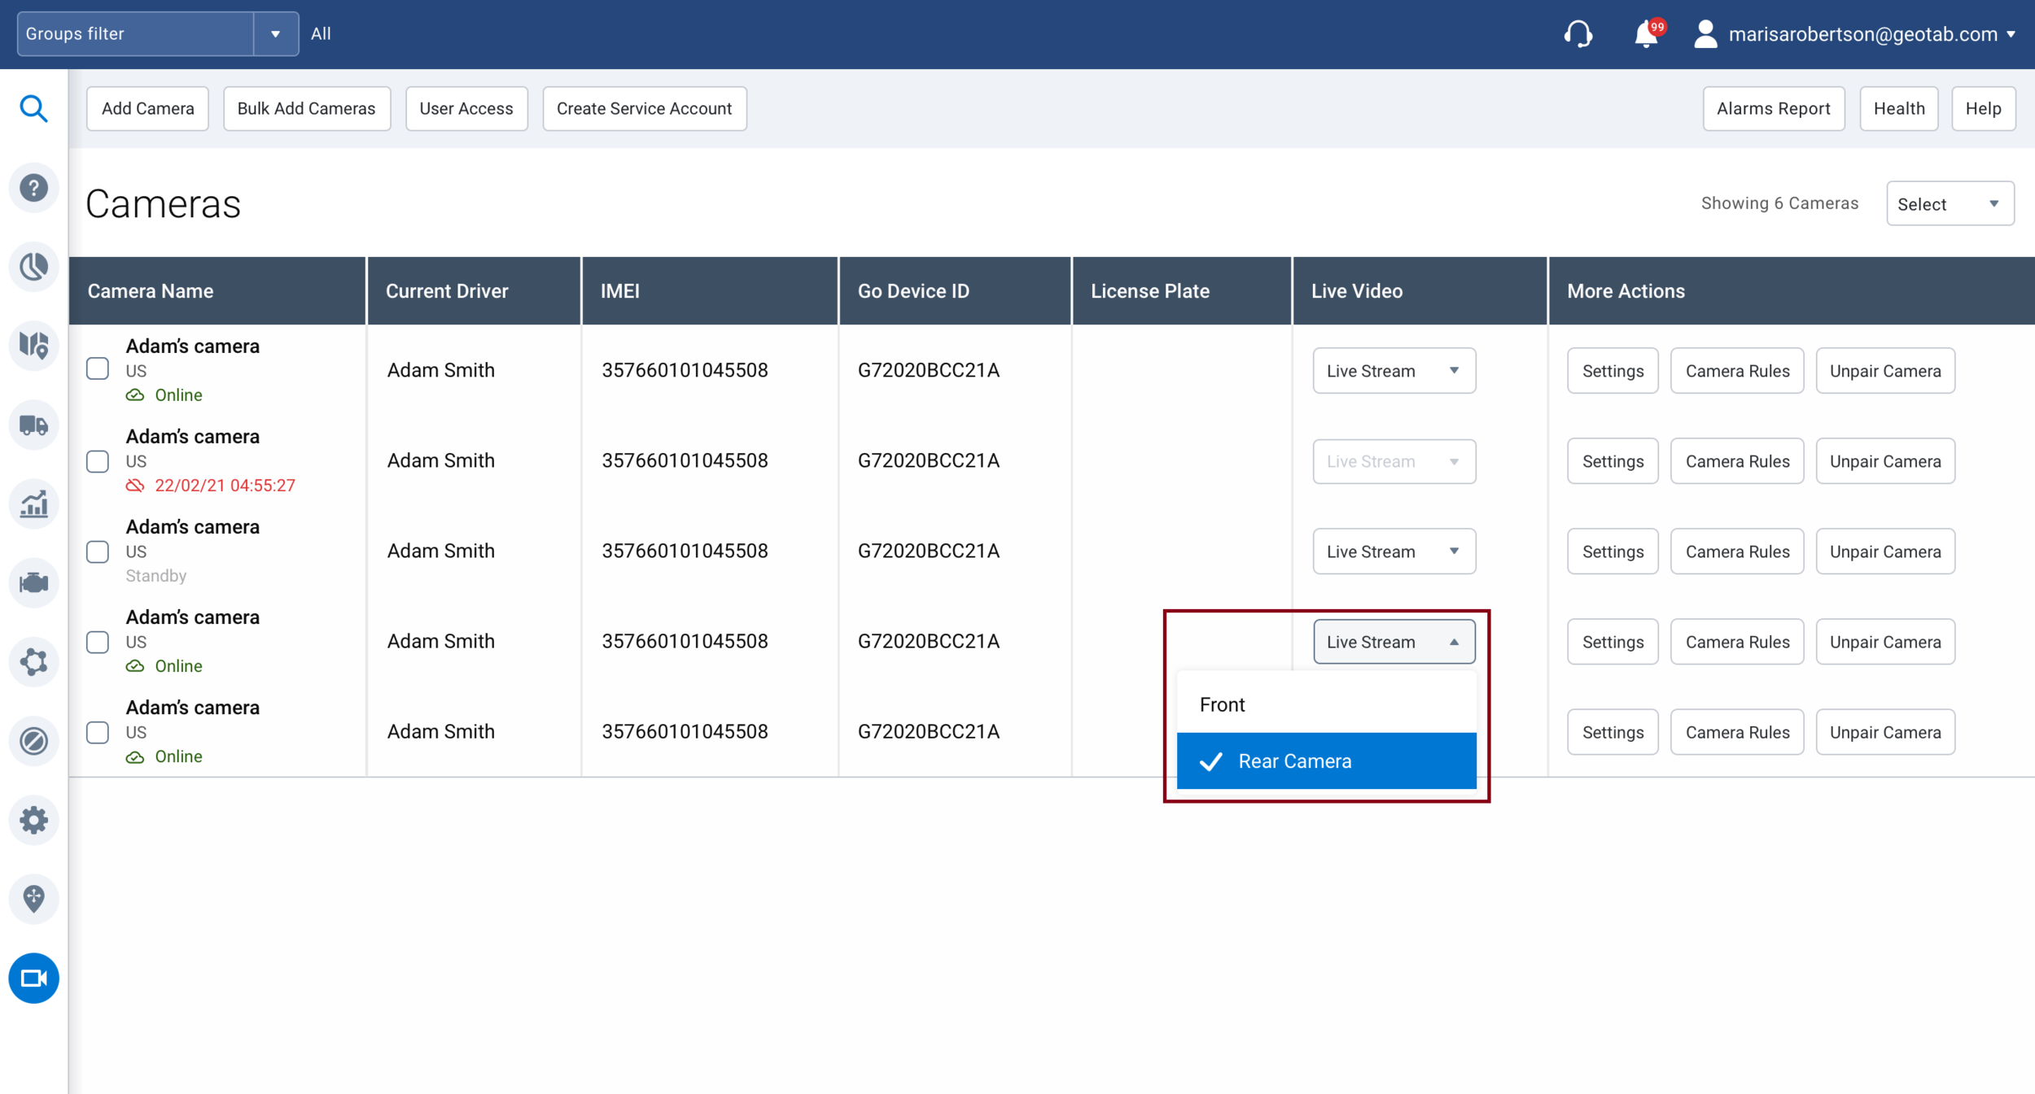This screenshot has height=1094, width=2035.
Task: Open the video camera sidebar icon
Action: [x=33, y=978]
